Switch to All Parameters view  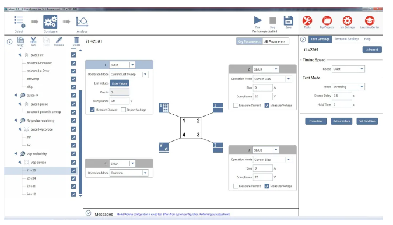click(275, 41)
